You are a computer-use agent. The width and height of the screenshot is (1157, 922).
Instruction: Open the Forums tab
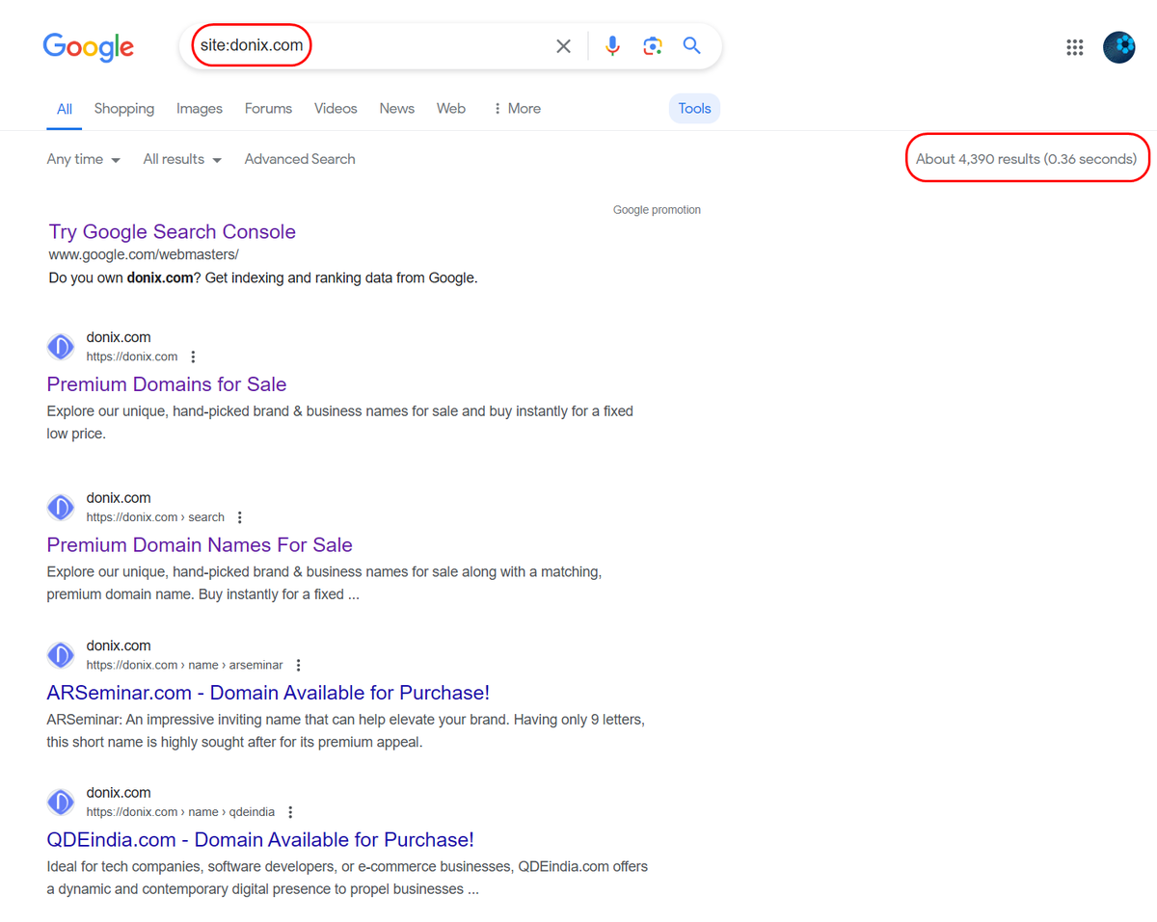pyautogui.click(x=268, y=109)
